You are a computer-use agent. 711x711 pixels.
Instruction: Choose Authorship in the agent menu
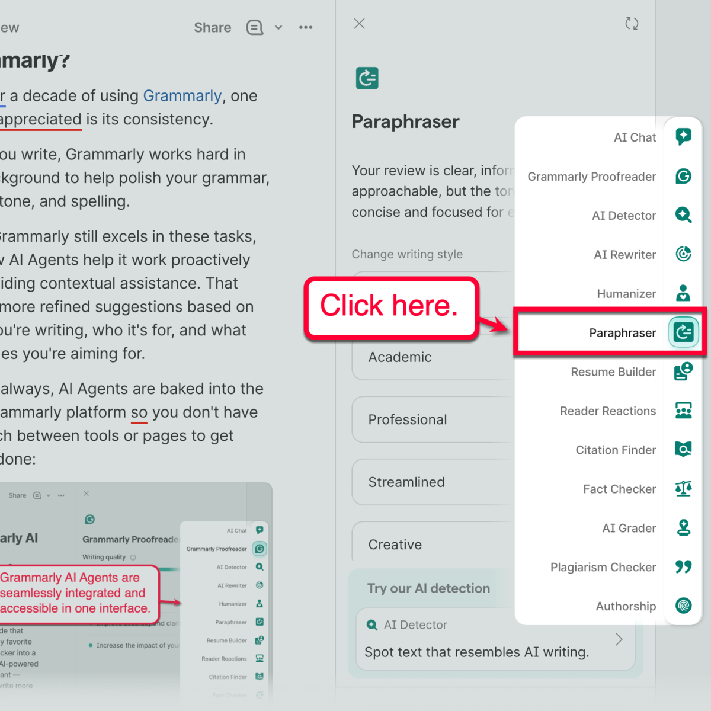point(626,606)
